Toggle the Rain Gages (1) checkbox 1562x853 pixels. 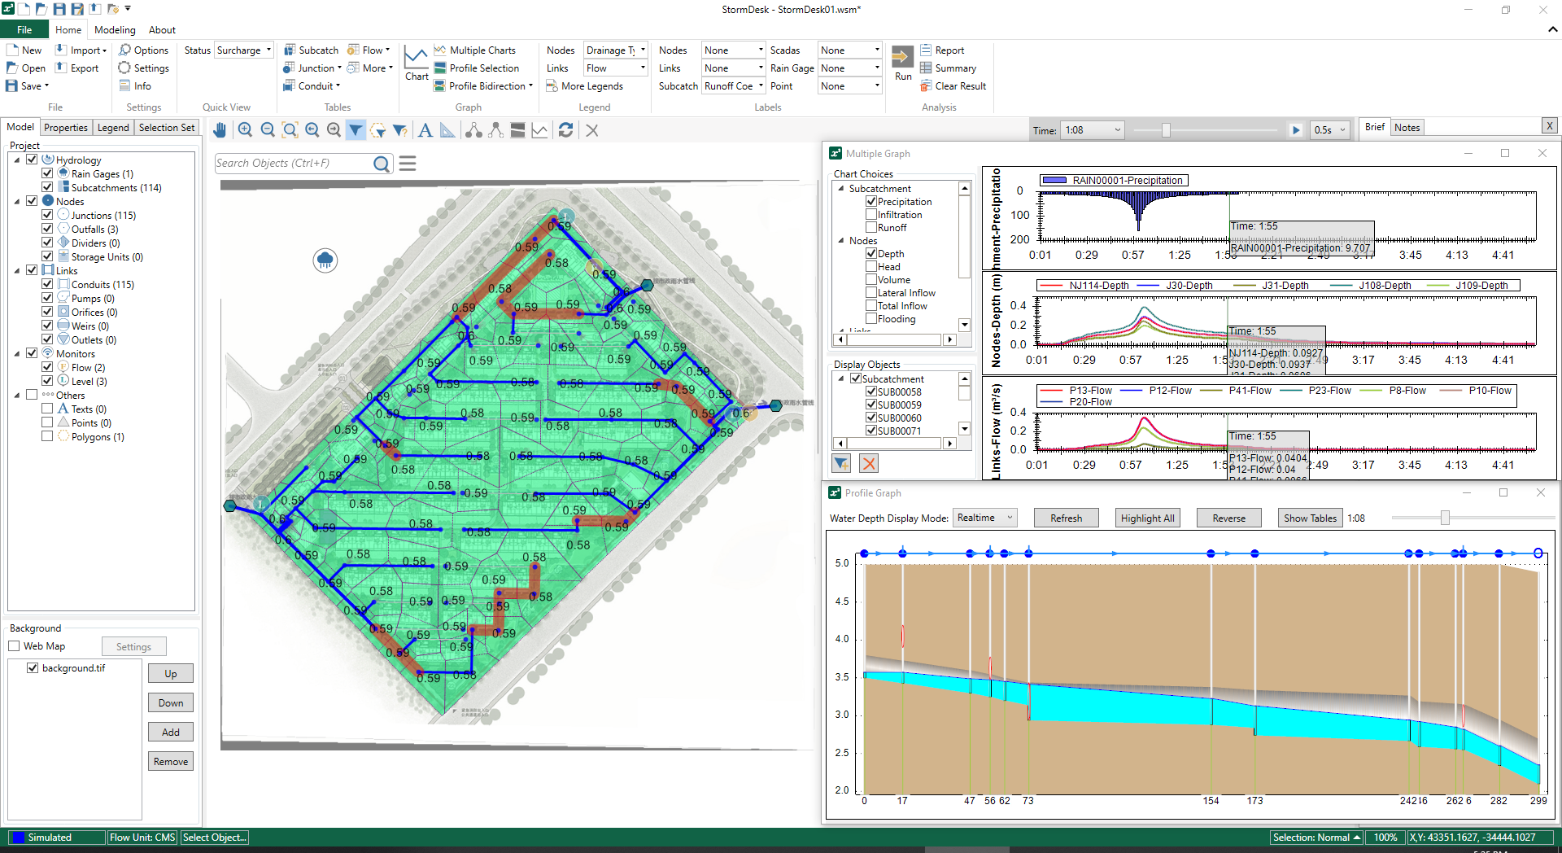(48, 173)
